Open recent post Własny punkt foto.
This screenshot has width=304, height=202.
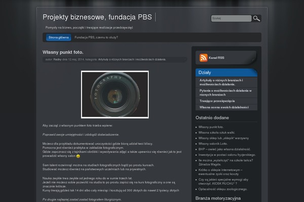point(211,127)
